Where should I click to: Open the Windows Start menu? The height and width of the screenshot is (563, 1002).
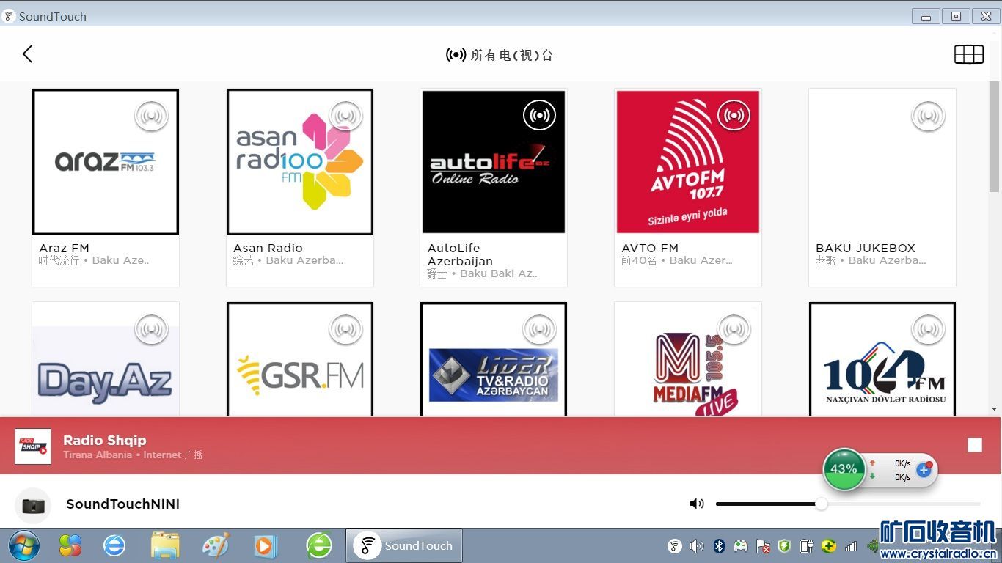pyautogui.click(x=24, y=545)
